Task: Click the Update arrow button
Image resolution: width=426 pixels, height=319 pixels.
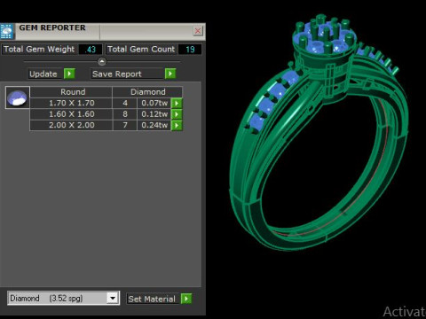Action: pos(69,74)
